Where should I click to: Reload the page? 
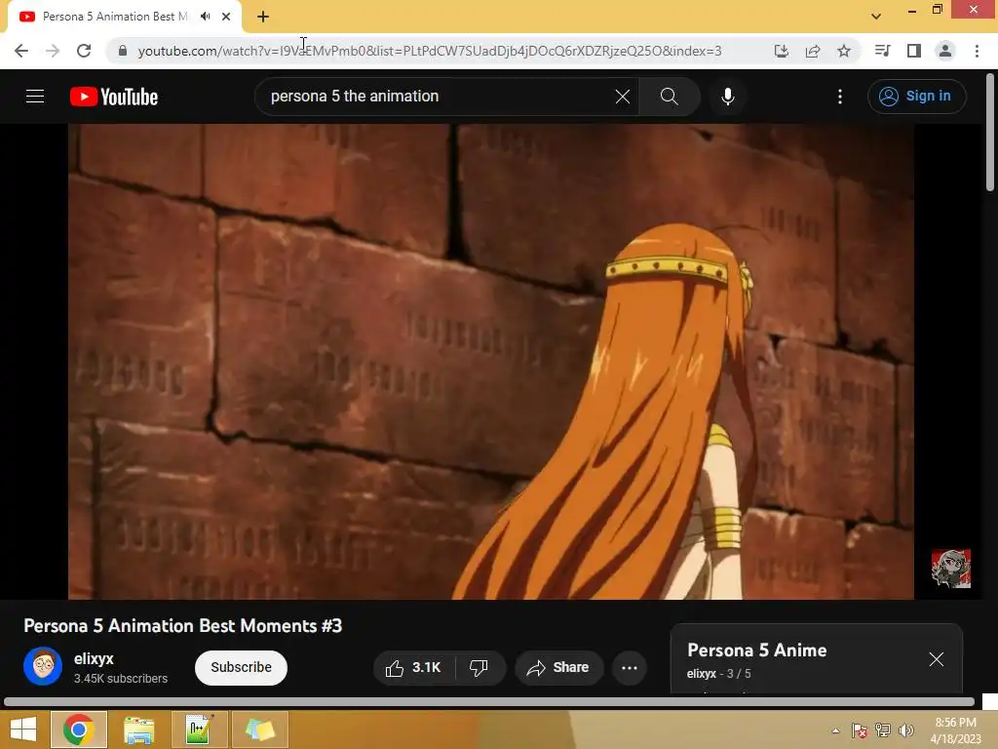[84, 51]
